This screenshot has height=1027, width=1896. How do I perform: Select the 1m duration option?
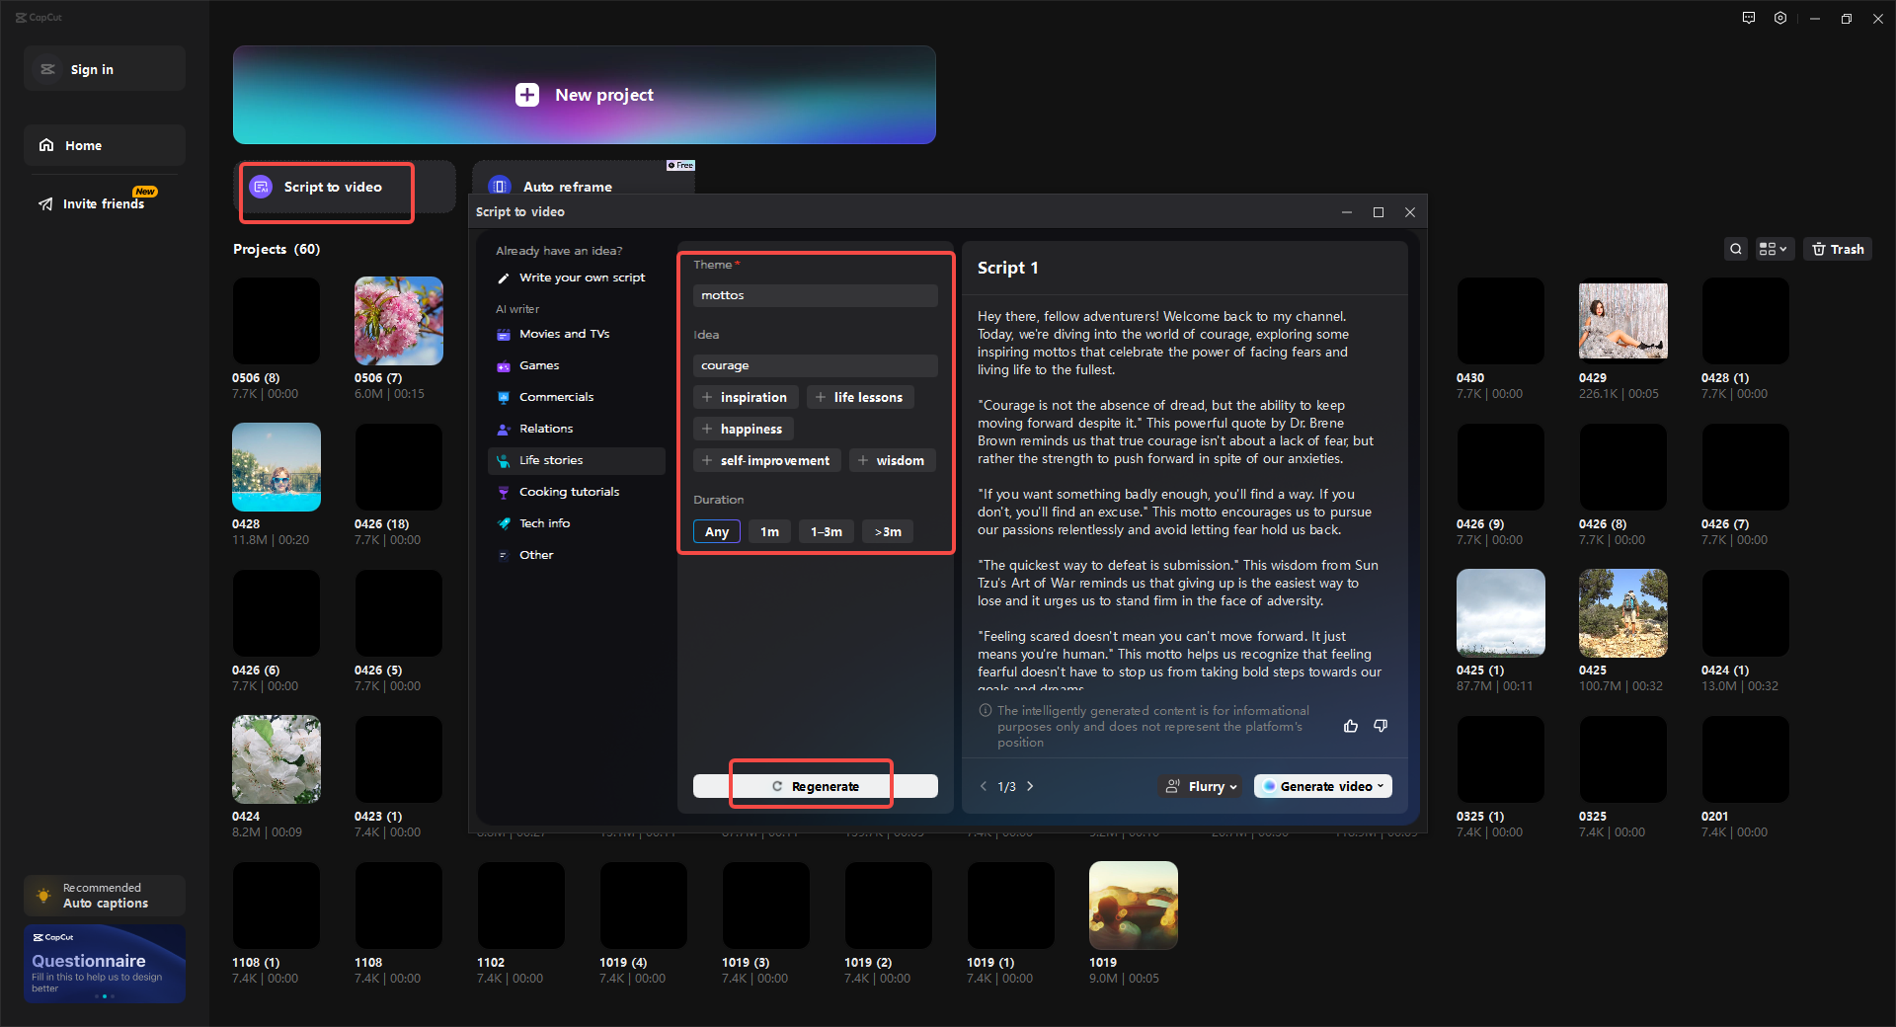pos(769,531)
